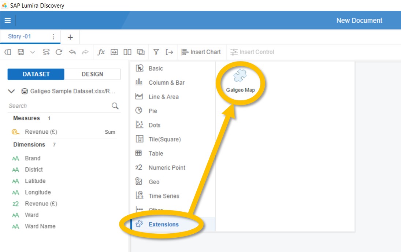The width and height of the screenshot is (401, 252).
Task: Select the Revenue (£) measure
Action: [x=41, y=132]
